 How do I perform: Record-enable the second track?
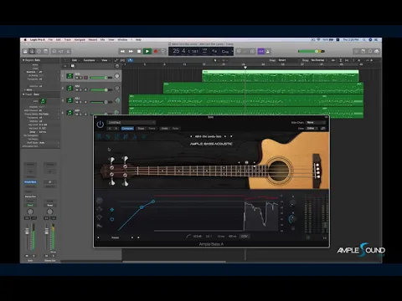click(85, 90)
